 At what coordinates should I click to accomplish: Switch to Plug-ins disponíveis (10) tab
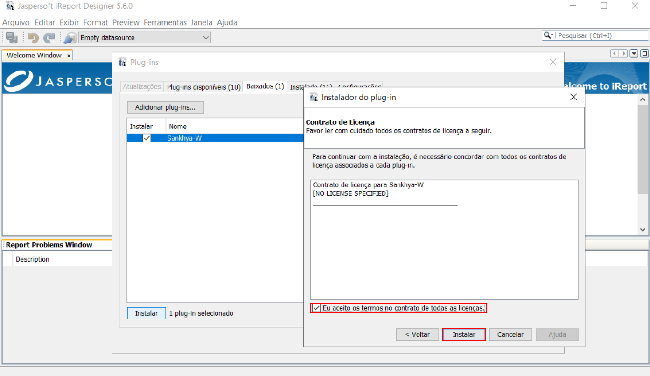pyautogui.click(x=203, y=87)
